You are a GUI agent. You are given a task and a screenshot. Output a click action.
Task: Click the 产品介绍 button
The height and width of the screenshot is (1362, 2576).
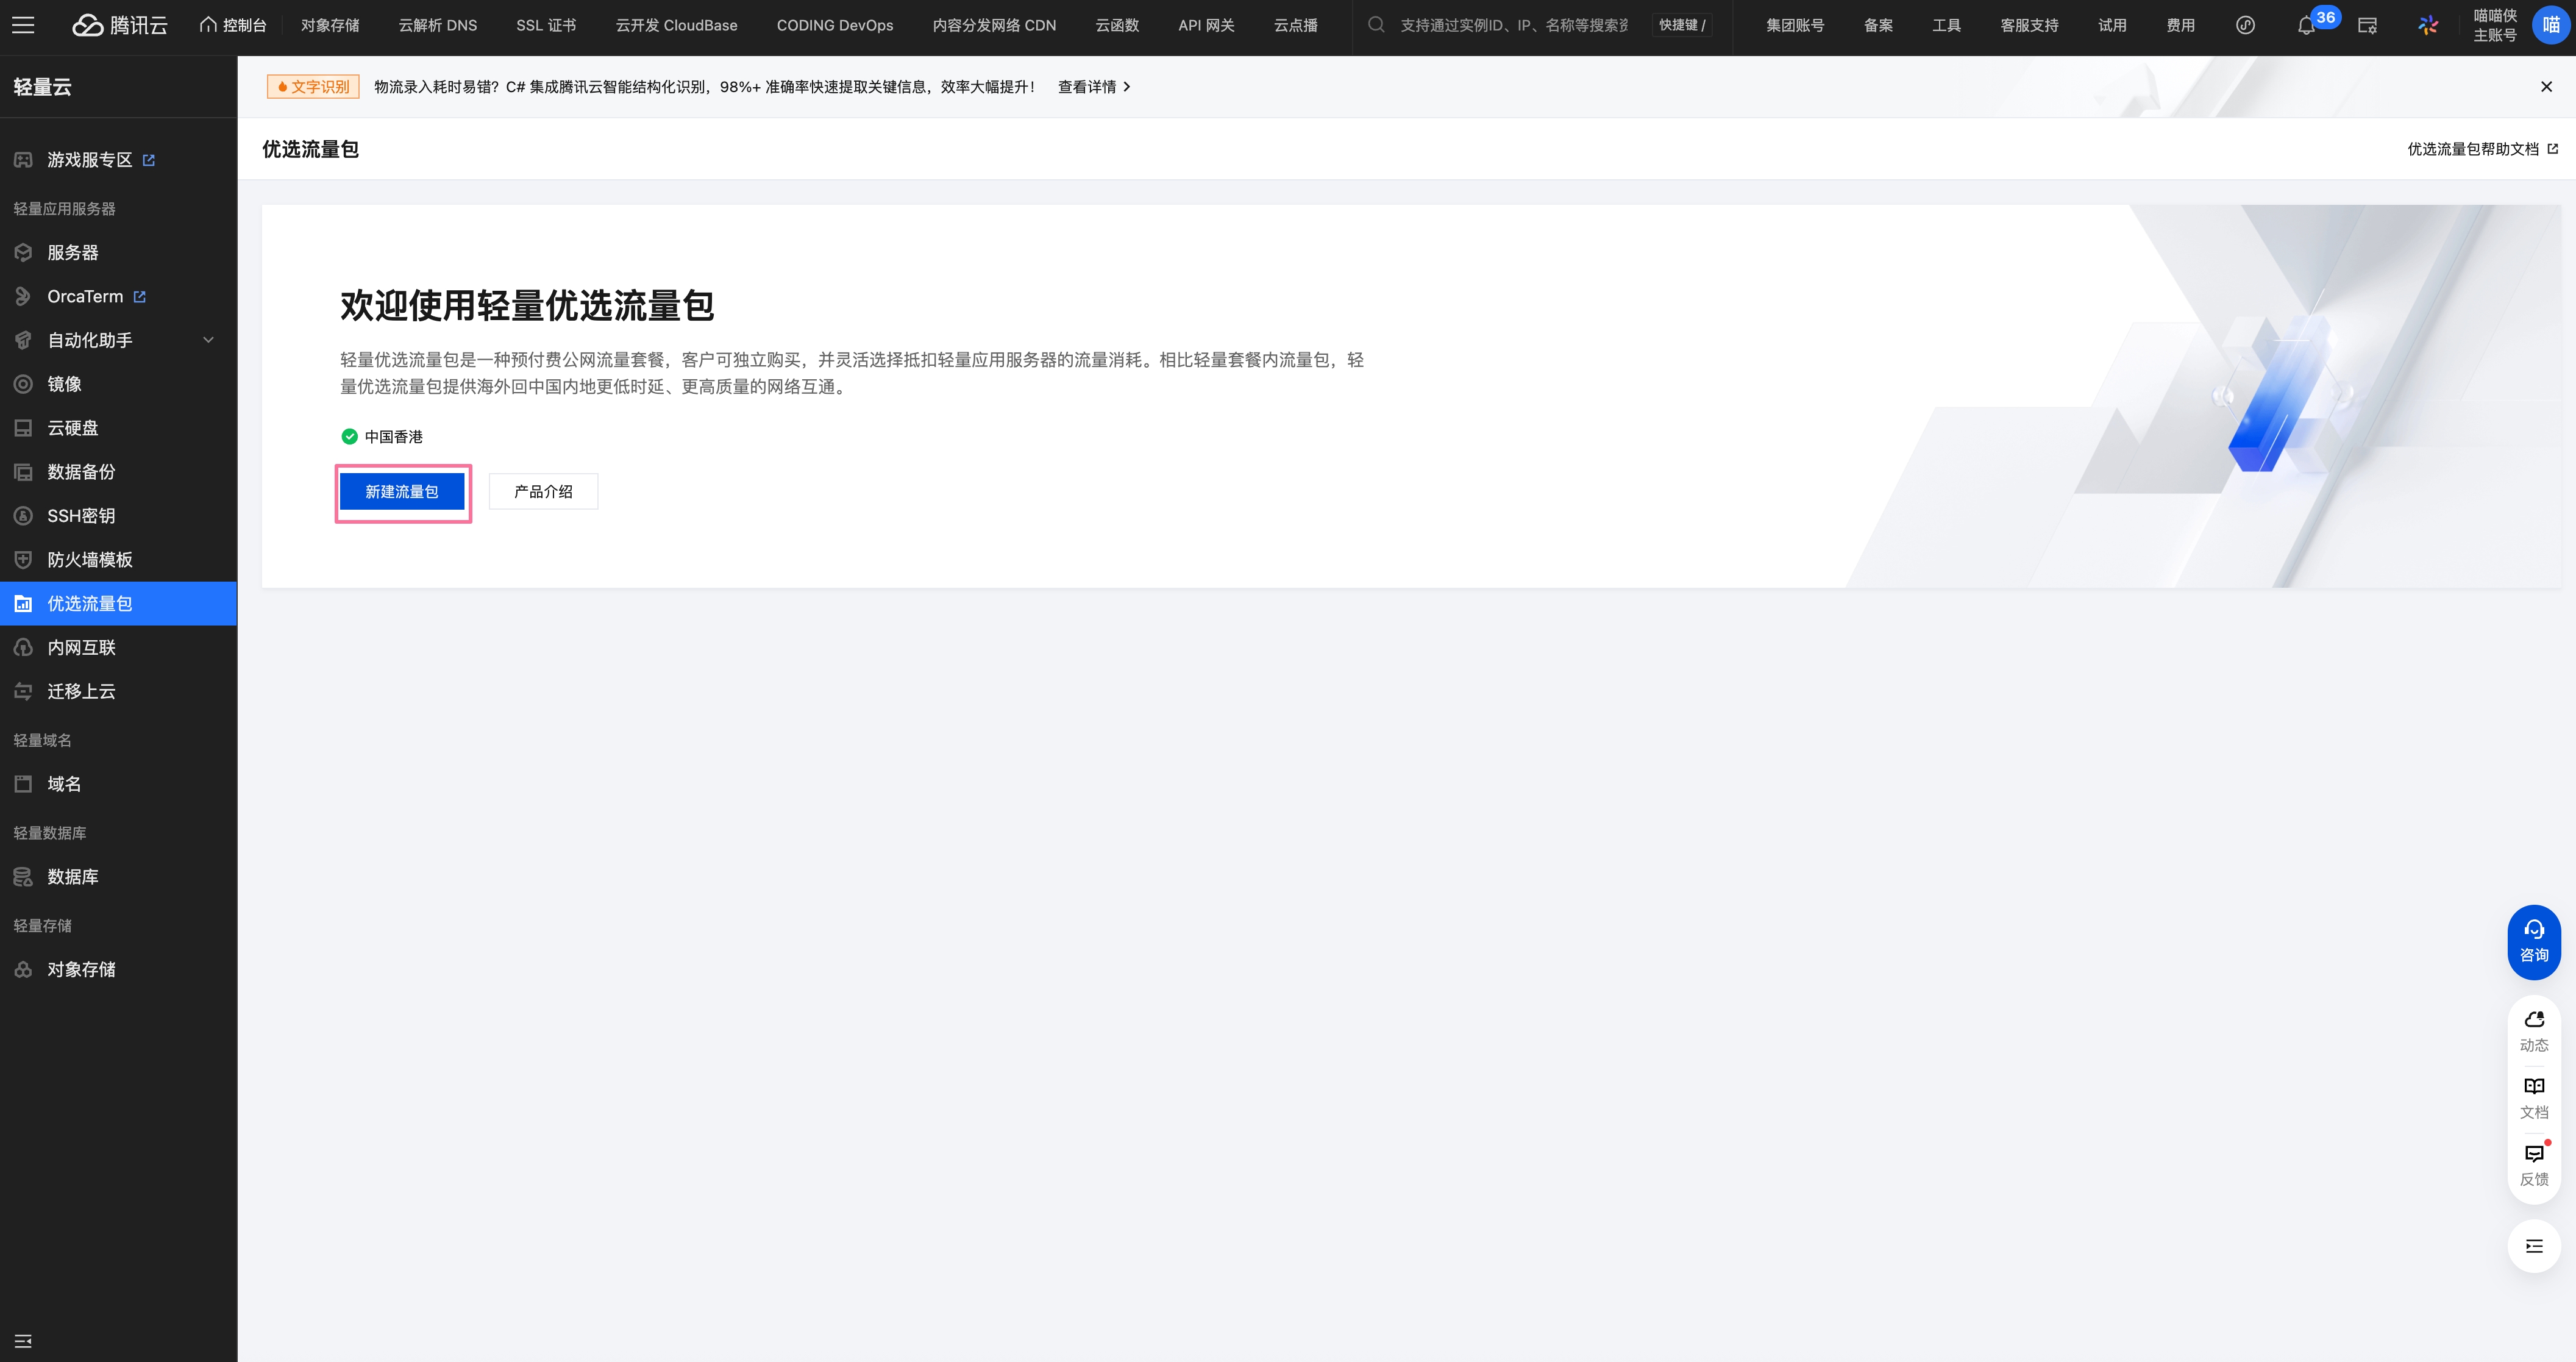pos(543,491)
